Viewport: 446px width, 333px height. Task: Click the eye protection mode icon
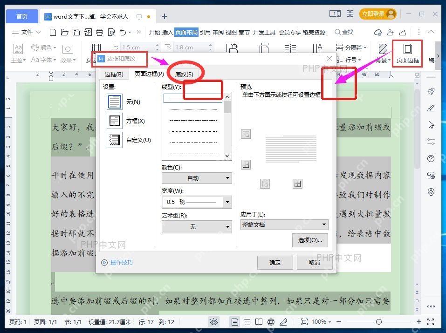point(214,322)
